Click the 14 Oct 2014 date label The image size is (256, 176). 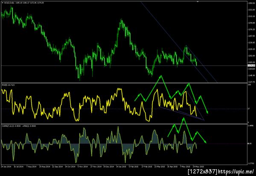click(70, 167)
